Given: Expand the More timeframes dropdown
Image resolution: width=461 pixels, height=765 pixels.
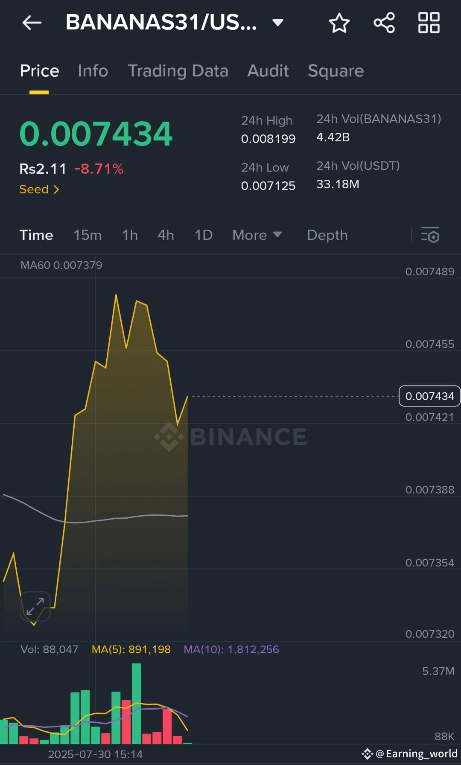Looking at the screenshot, I should (x=257, y=235).
